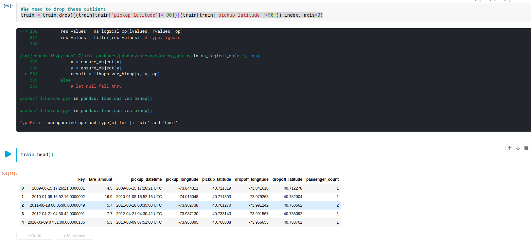531x241 pixels.
Task: Click dropoff longitude -73.979268
Action: [x=258, y=197]
